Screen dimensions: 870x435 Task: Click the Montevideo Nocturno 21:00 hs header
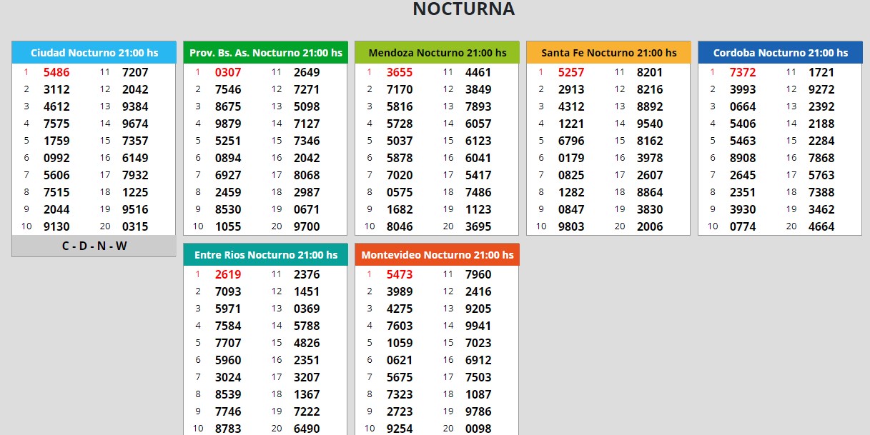[x=437, y=255]
